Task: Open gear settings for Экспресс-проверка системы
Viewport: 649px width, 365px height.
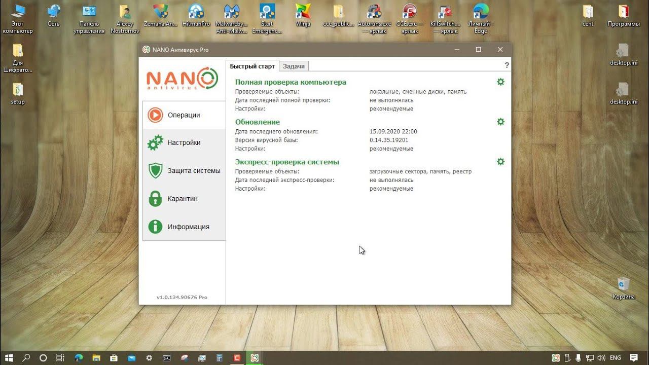Action: [x=500, y=162]
